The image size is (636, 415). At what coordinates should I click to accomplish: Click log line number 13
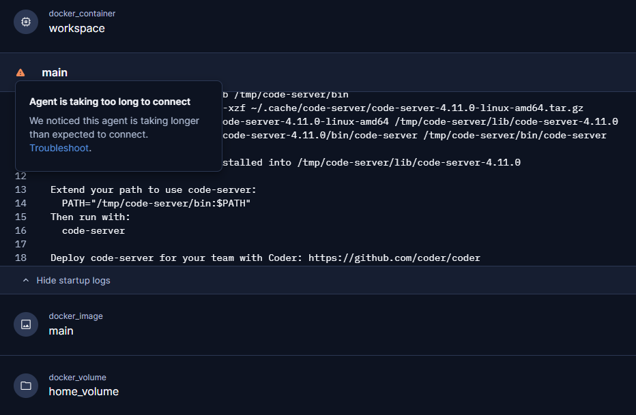click(x=20, y=189)
